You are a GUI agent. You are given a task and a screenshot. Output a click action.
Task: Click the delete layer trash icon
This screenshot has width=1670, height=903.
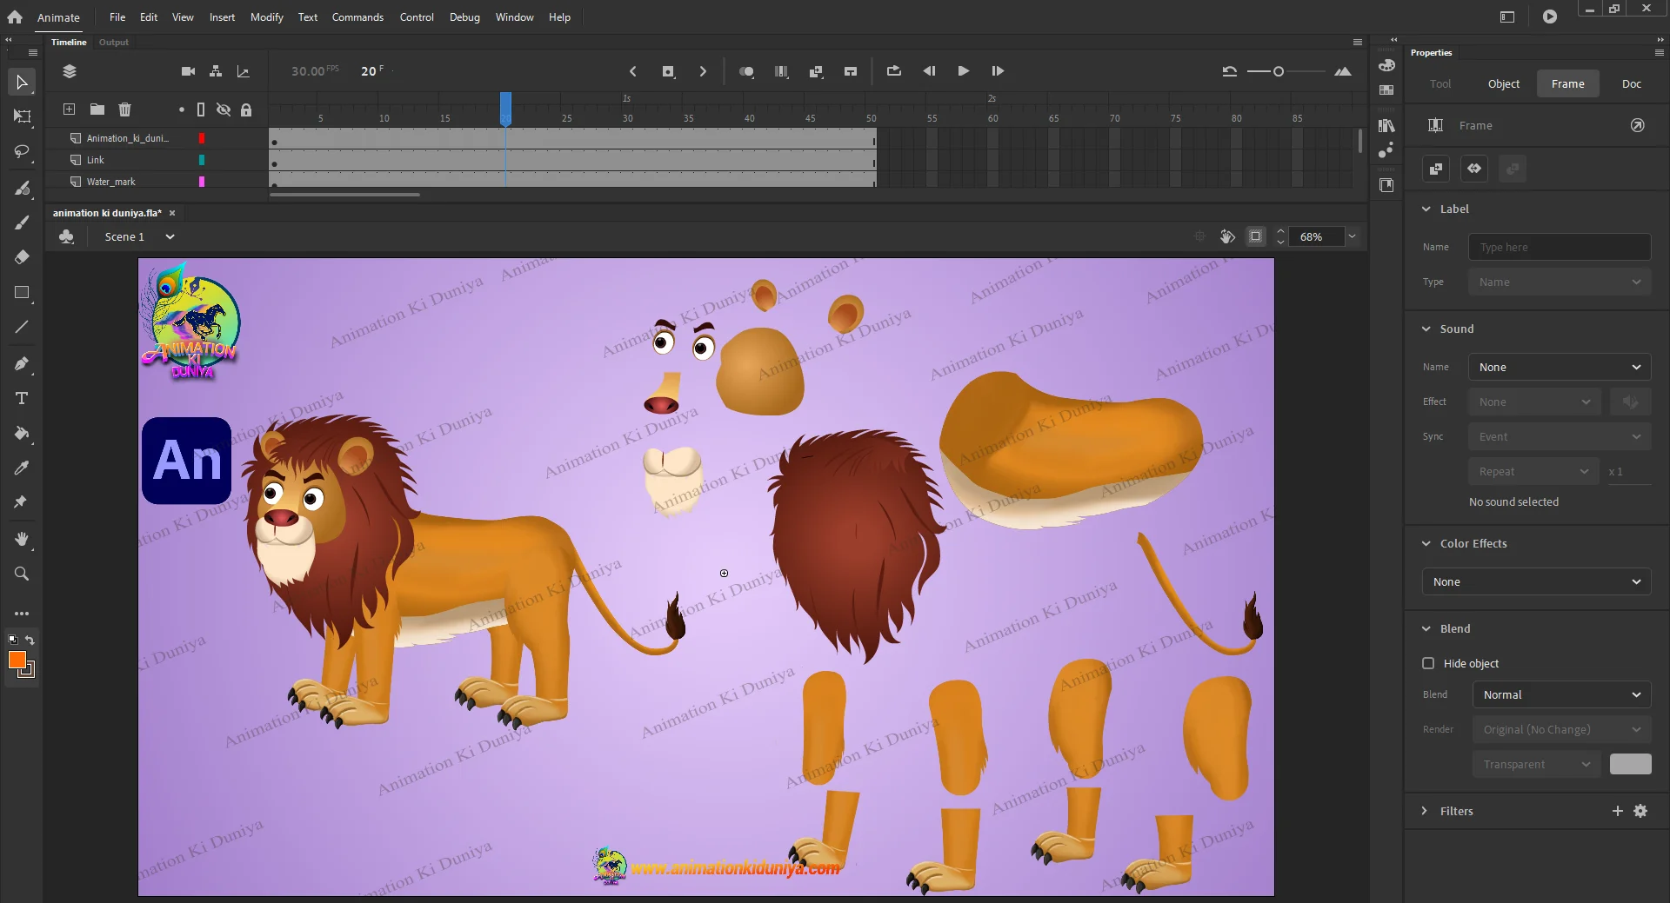pos(124,110)
